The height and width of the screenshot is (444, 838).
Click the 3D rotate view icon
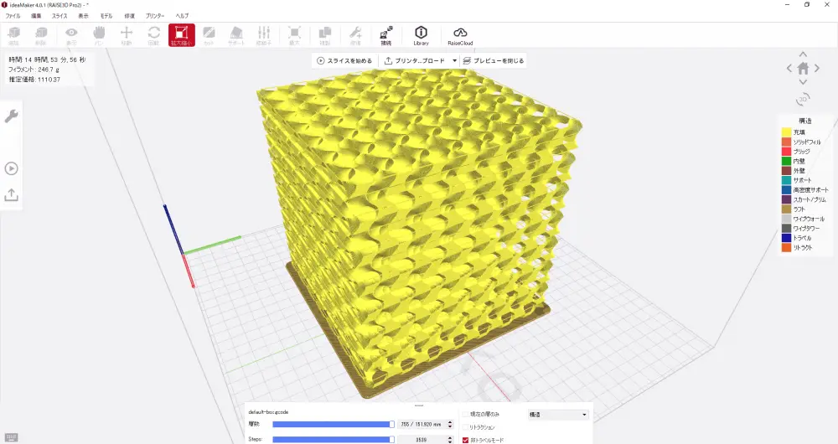click(803, 99)
